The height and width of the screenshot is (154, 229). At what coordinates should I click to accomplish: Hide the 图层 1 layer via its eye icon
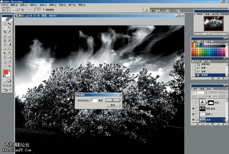193,114
